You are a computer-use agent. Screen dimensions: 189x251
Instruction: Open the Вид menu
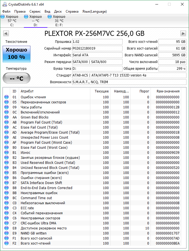click(47, 11)
